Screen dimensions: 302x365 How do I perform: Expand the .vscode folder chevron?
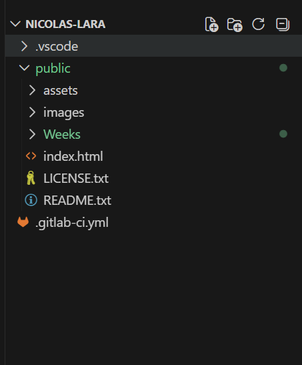[24, 46]
